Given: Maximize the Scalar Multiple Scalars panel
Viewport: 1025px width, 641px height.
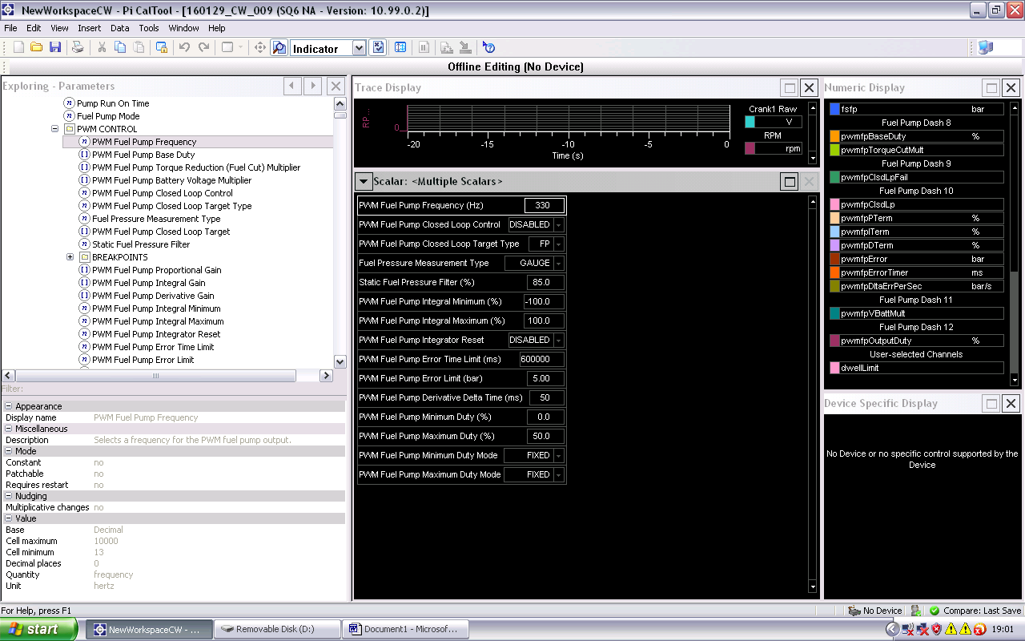Looking at the screenshot, I should tap(790, 181).
